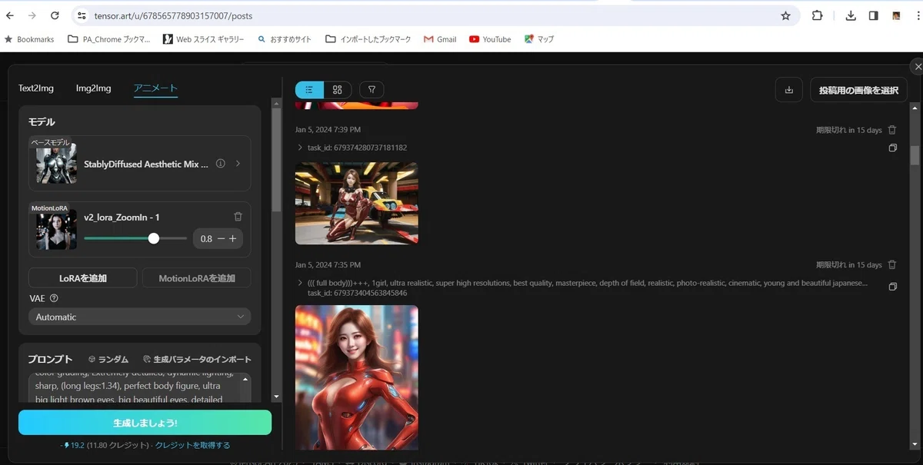This screenshot has height=465, width=923.
Task: Expand base model selection chevron
Action: [238, 164]
